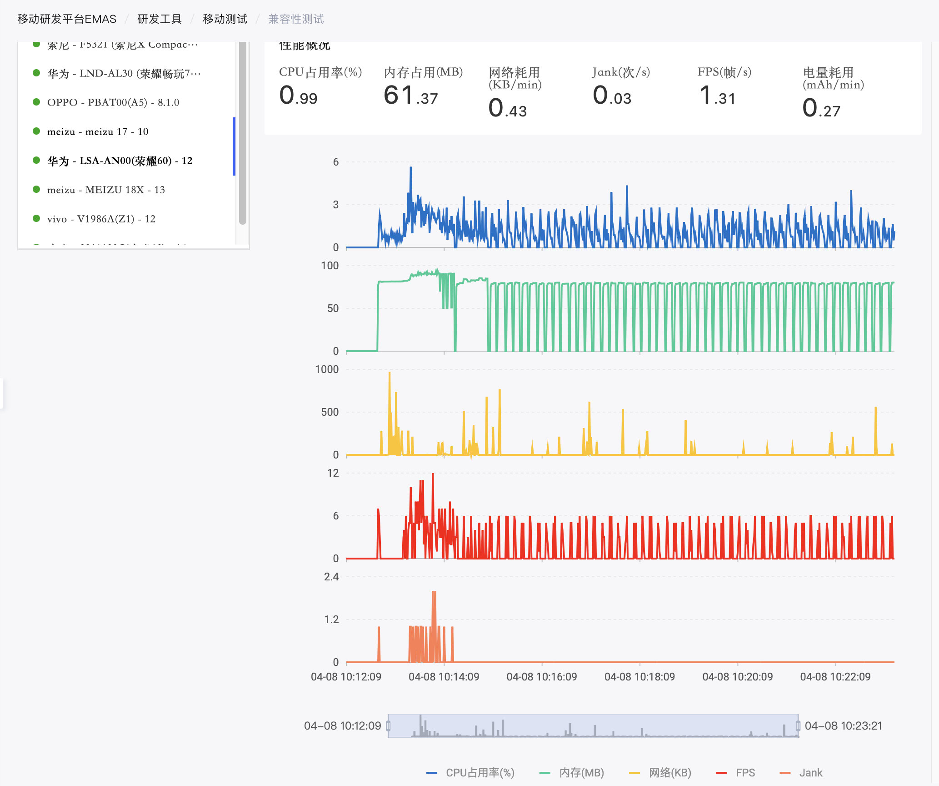Image resolution: width=939 pixels, height=786 pixels.
Task: Toggle CPU占用率(%) series in legend
Action: click(x=470, y=773)
